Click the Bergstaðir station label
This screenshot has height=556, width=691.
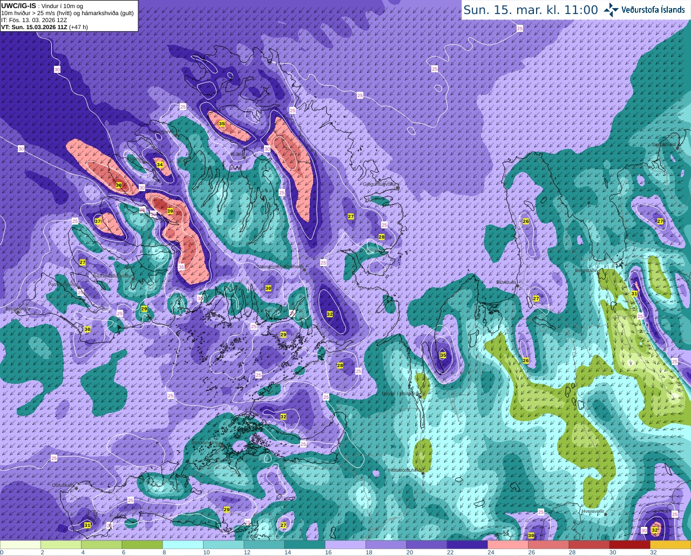(x=586, y=270)
